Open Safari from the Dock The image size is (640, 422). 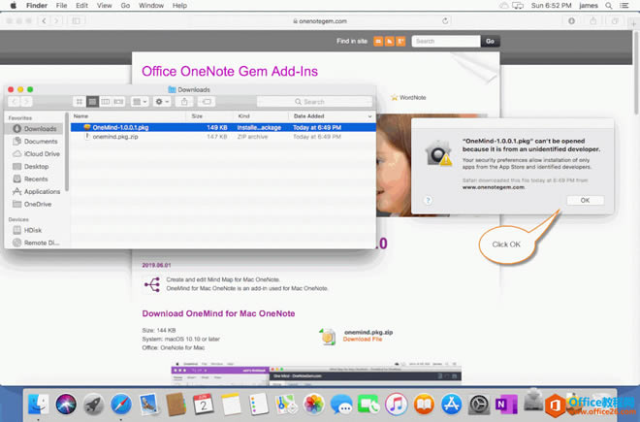click(121, 405)
